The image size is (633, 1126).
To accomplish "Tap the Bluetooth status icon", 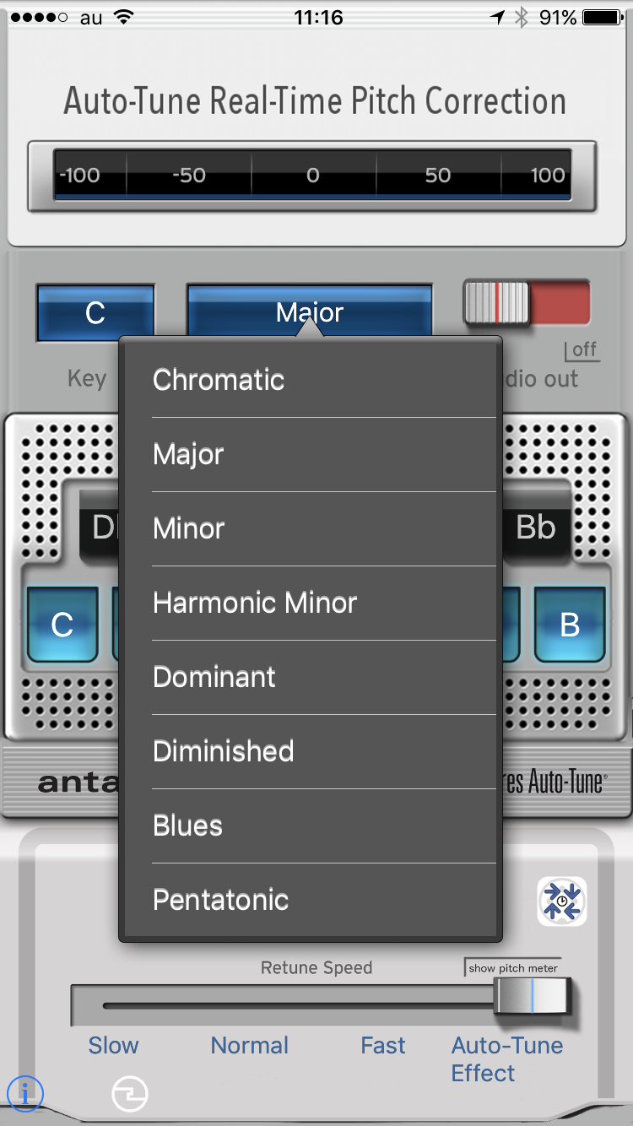I will tap(522, 17).
